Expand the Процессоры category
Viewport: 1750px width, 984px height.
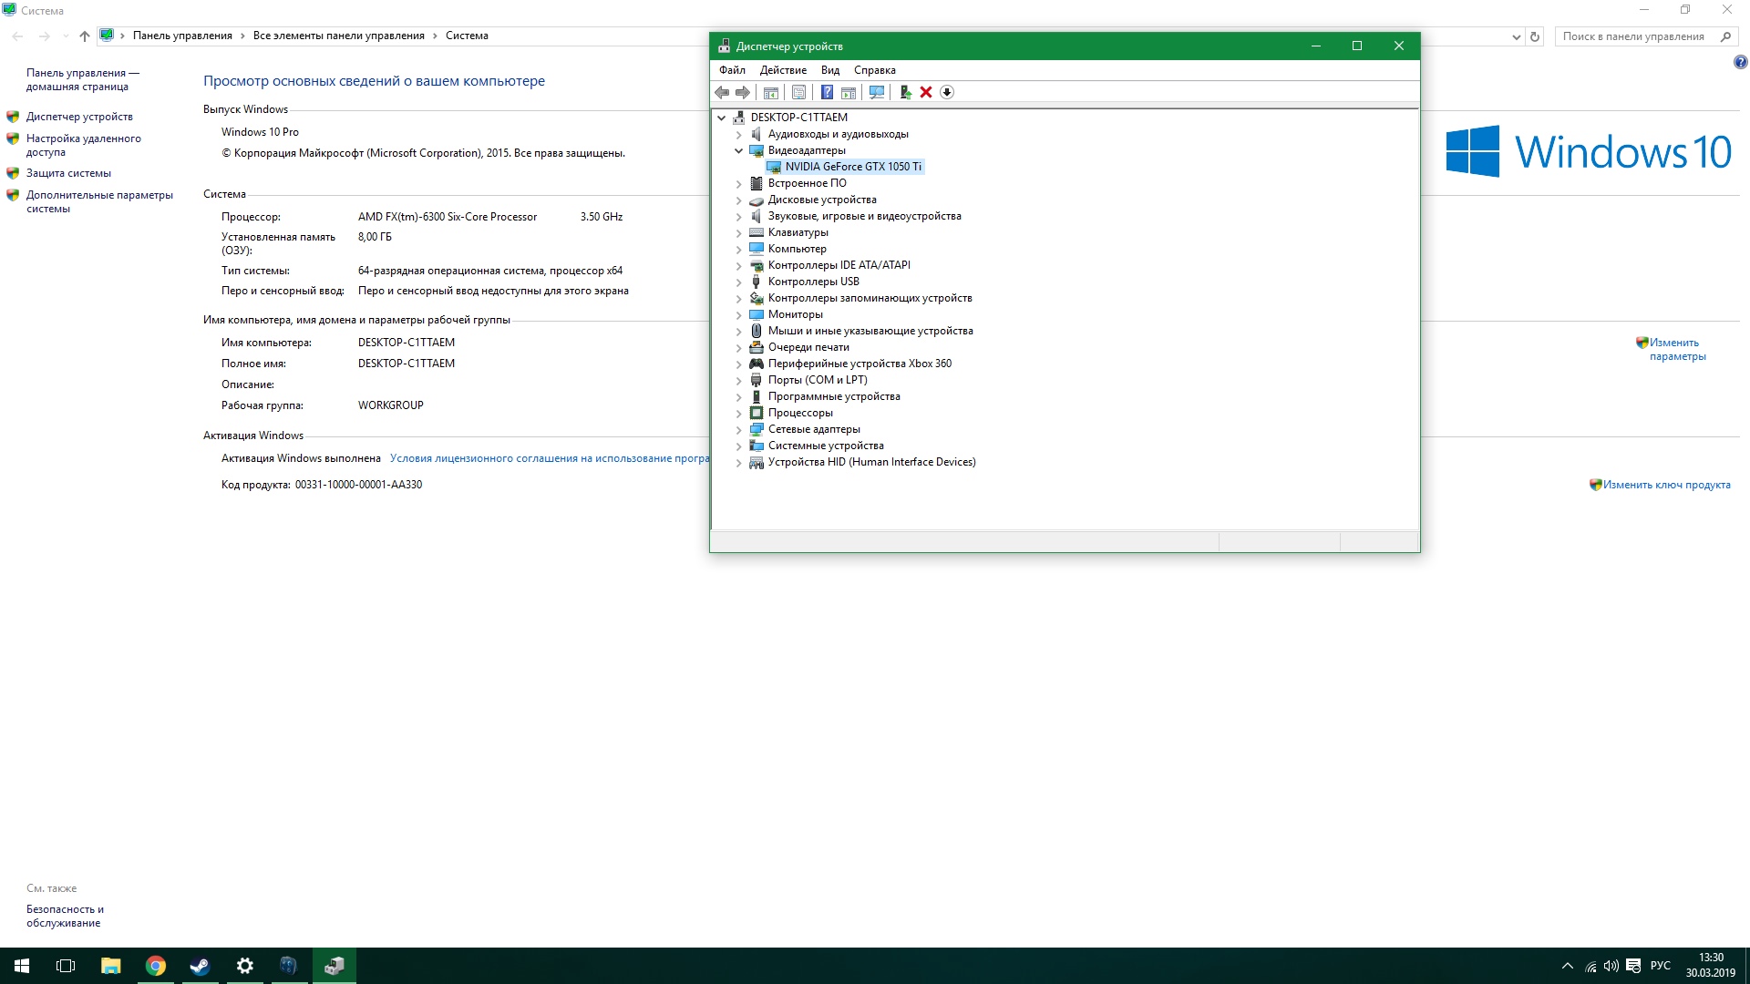tap(739, 413)
